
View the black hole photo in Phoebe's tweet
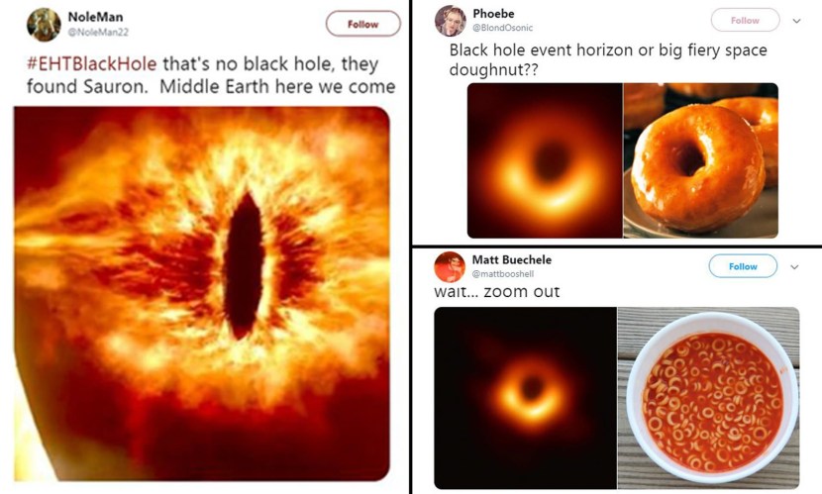point(545,160)
